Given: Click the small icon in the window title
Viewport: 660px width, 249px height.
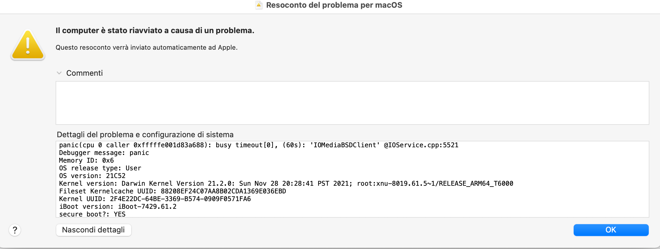Looking at the screenshot, I should pos(259,5).
